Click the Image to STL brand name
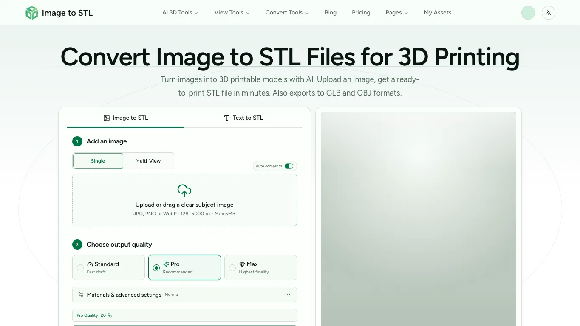This screenshot has width=580, height=326. pos(67,13)
